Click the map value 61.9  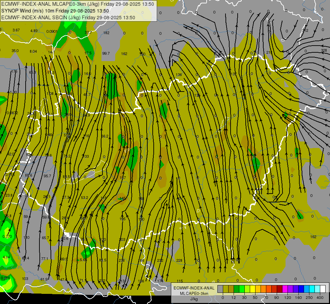tap(44, 279)
